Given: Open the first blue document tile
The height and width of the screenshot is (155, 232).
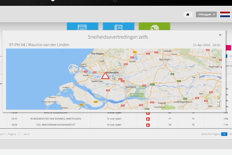Looking at the screenshot, I should [82, 27].
